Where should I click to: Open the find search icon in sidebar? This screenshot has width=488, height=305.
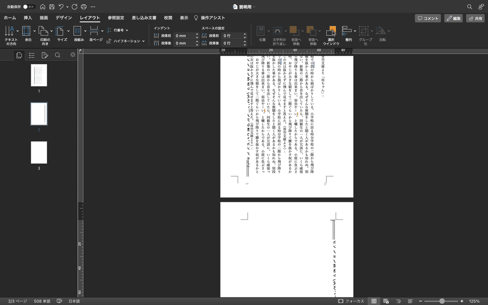tap(58, 55)
